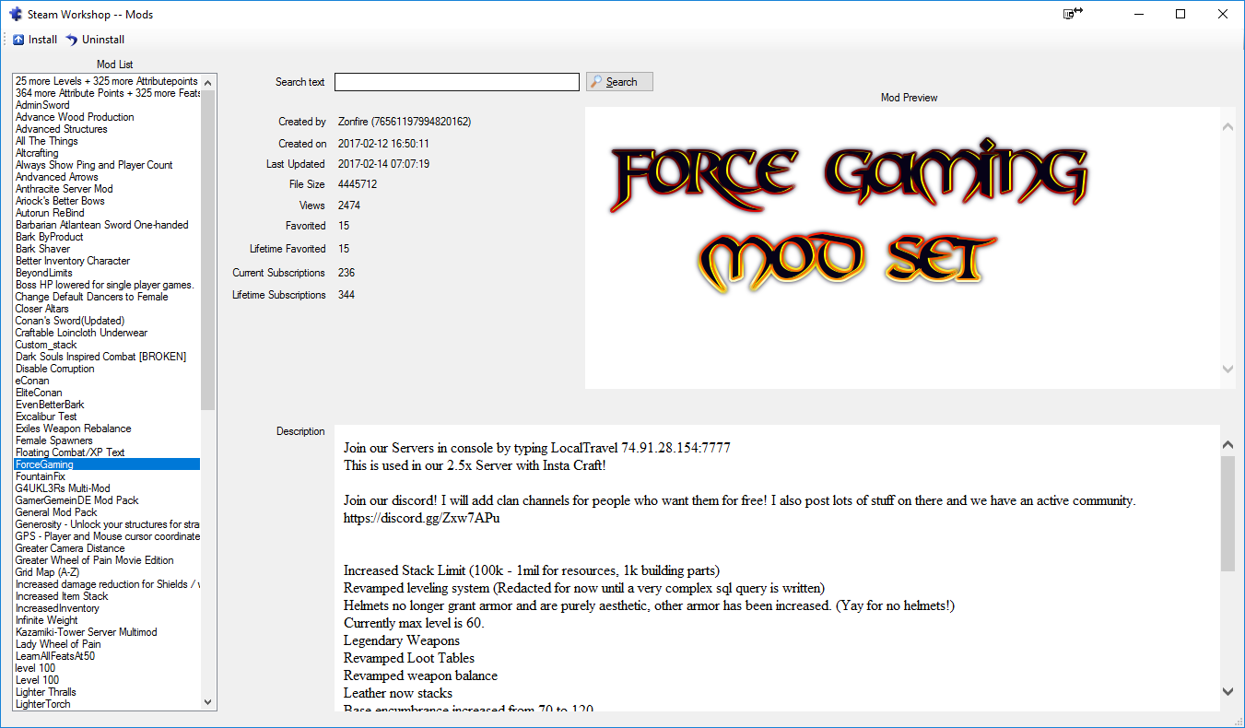This screenshot has width=1245, height=728.
Task: Click the Steam Workshop puzzle icon in title bar
Action: [16, 14]
